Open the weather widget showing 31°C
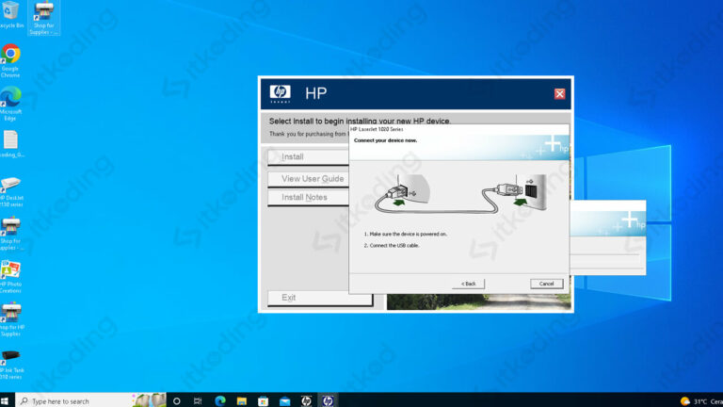 pos(700,401)
